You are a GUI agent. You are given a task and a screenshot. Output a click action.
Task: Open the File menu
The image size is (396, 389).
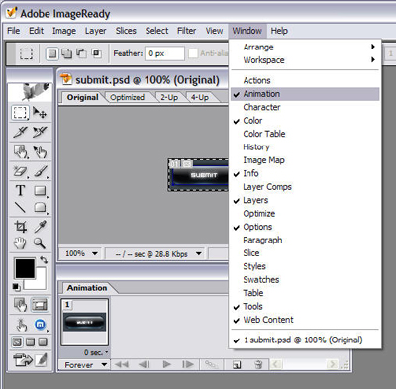tap(14, 31)
